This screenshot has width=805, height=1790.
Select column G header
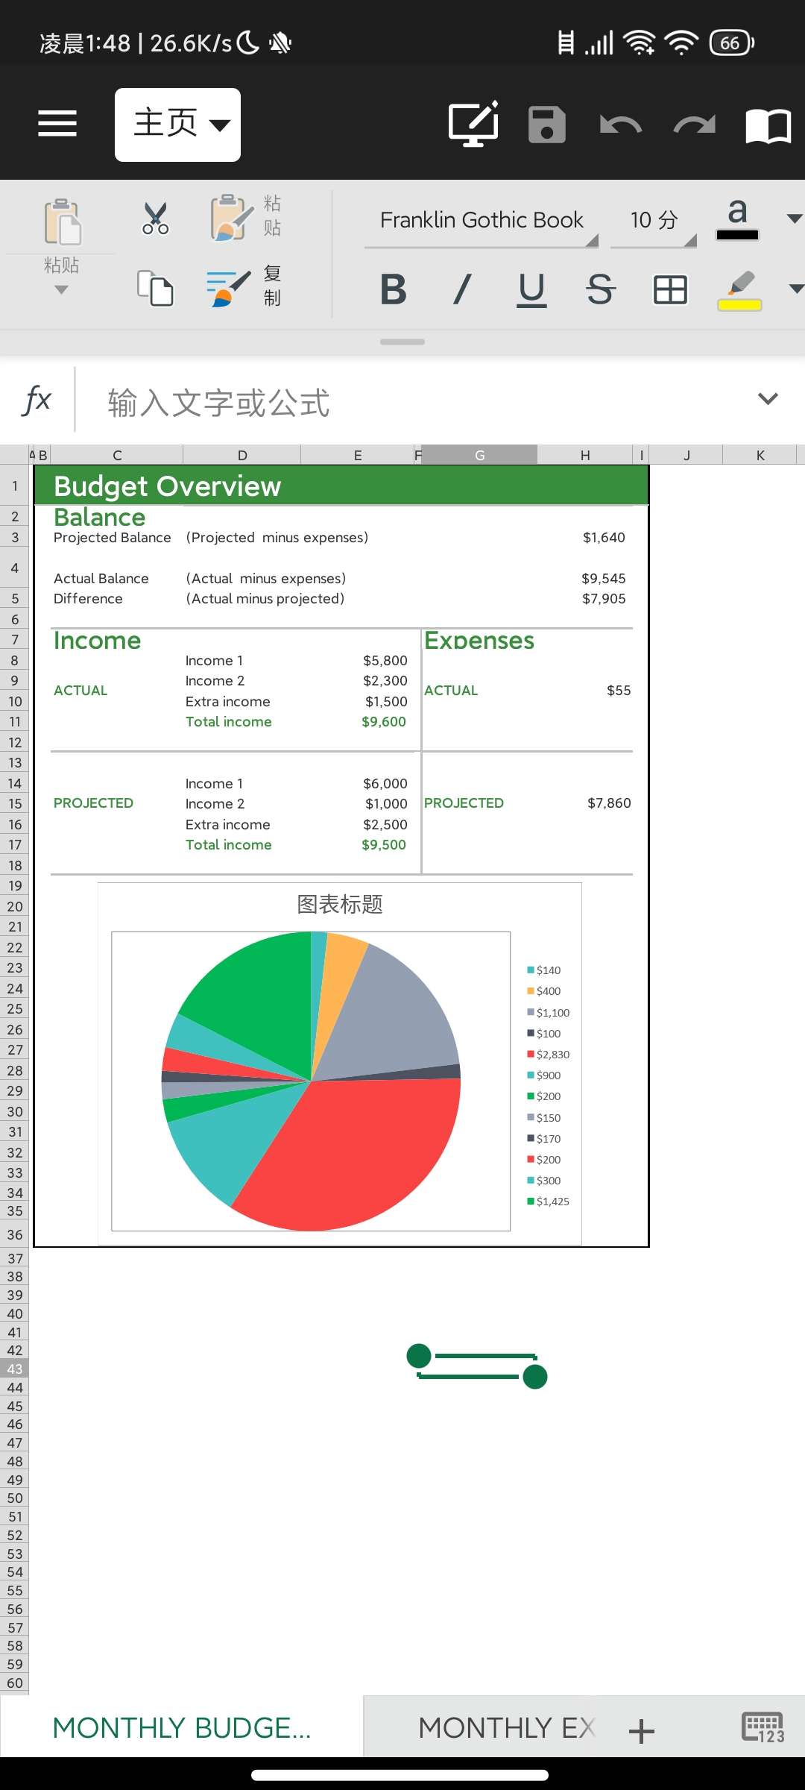click(x=479, y=455)
